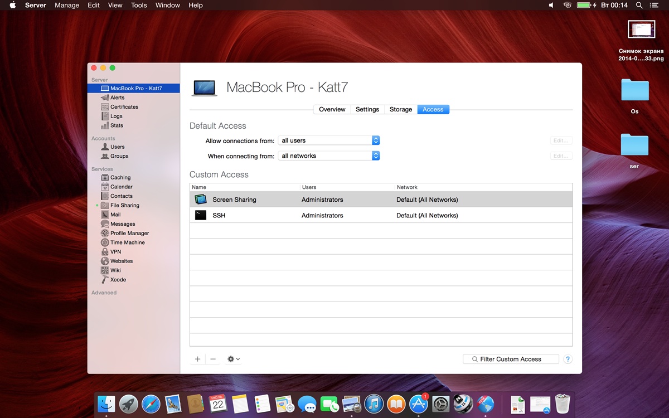Launch Safari from the Dock
Screen dimensions: 669x418
tap(151, 404)
